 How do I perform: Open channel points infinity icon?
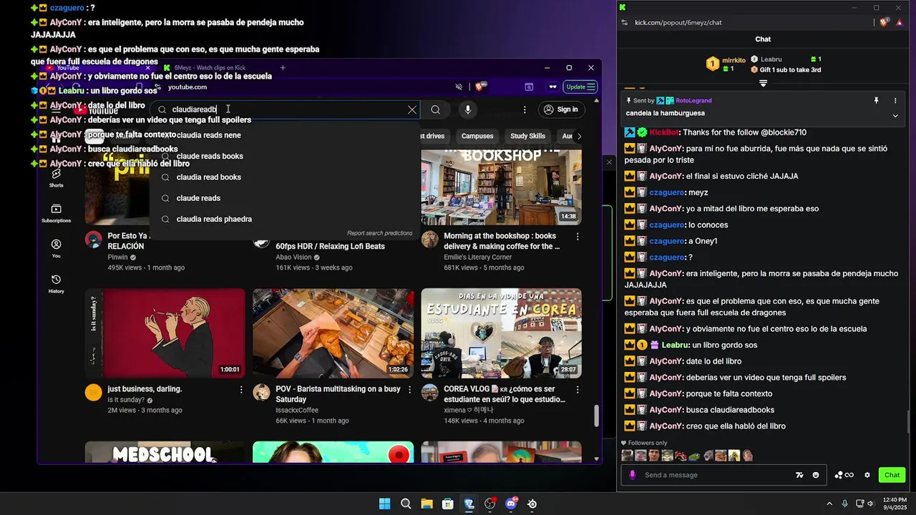tap(844, 475)
